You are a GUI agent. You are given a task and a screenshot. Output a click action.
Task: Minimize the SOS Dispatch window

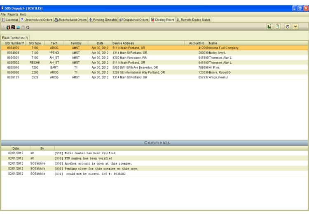tap(295, 8)
